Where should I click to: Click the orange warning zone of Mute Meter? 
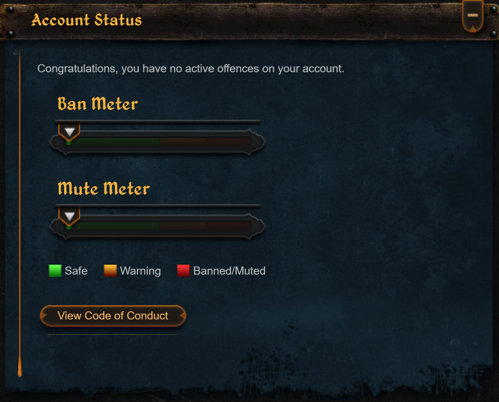pos(183,226)
